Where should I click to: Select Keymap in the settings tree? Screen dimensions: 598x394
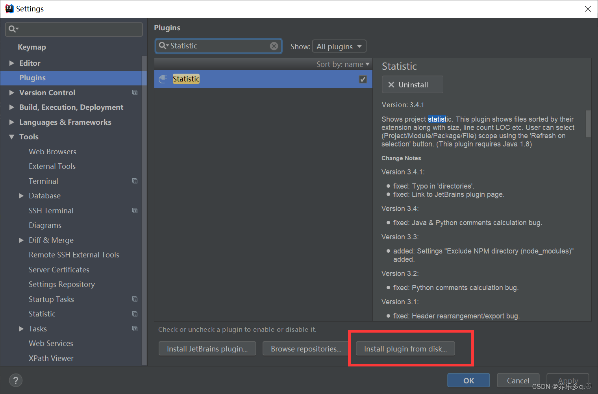tap(32, 47)
